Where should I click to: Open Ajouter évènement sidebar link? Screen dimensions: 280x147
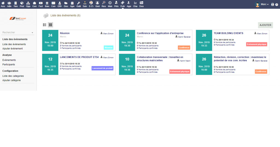[x=13, y=49]
